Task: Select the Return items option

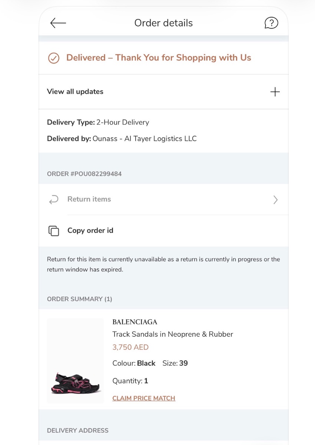Action: [163, 200]
